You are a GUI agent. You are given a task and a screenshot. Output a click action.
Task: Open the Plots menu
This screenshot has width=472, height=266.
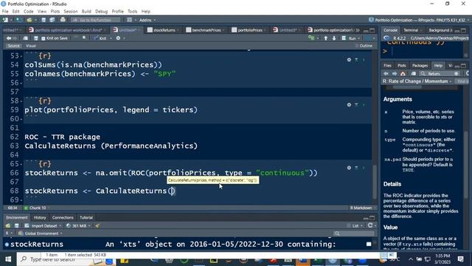pos(55,12)
